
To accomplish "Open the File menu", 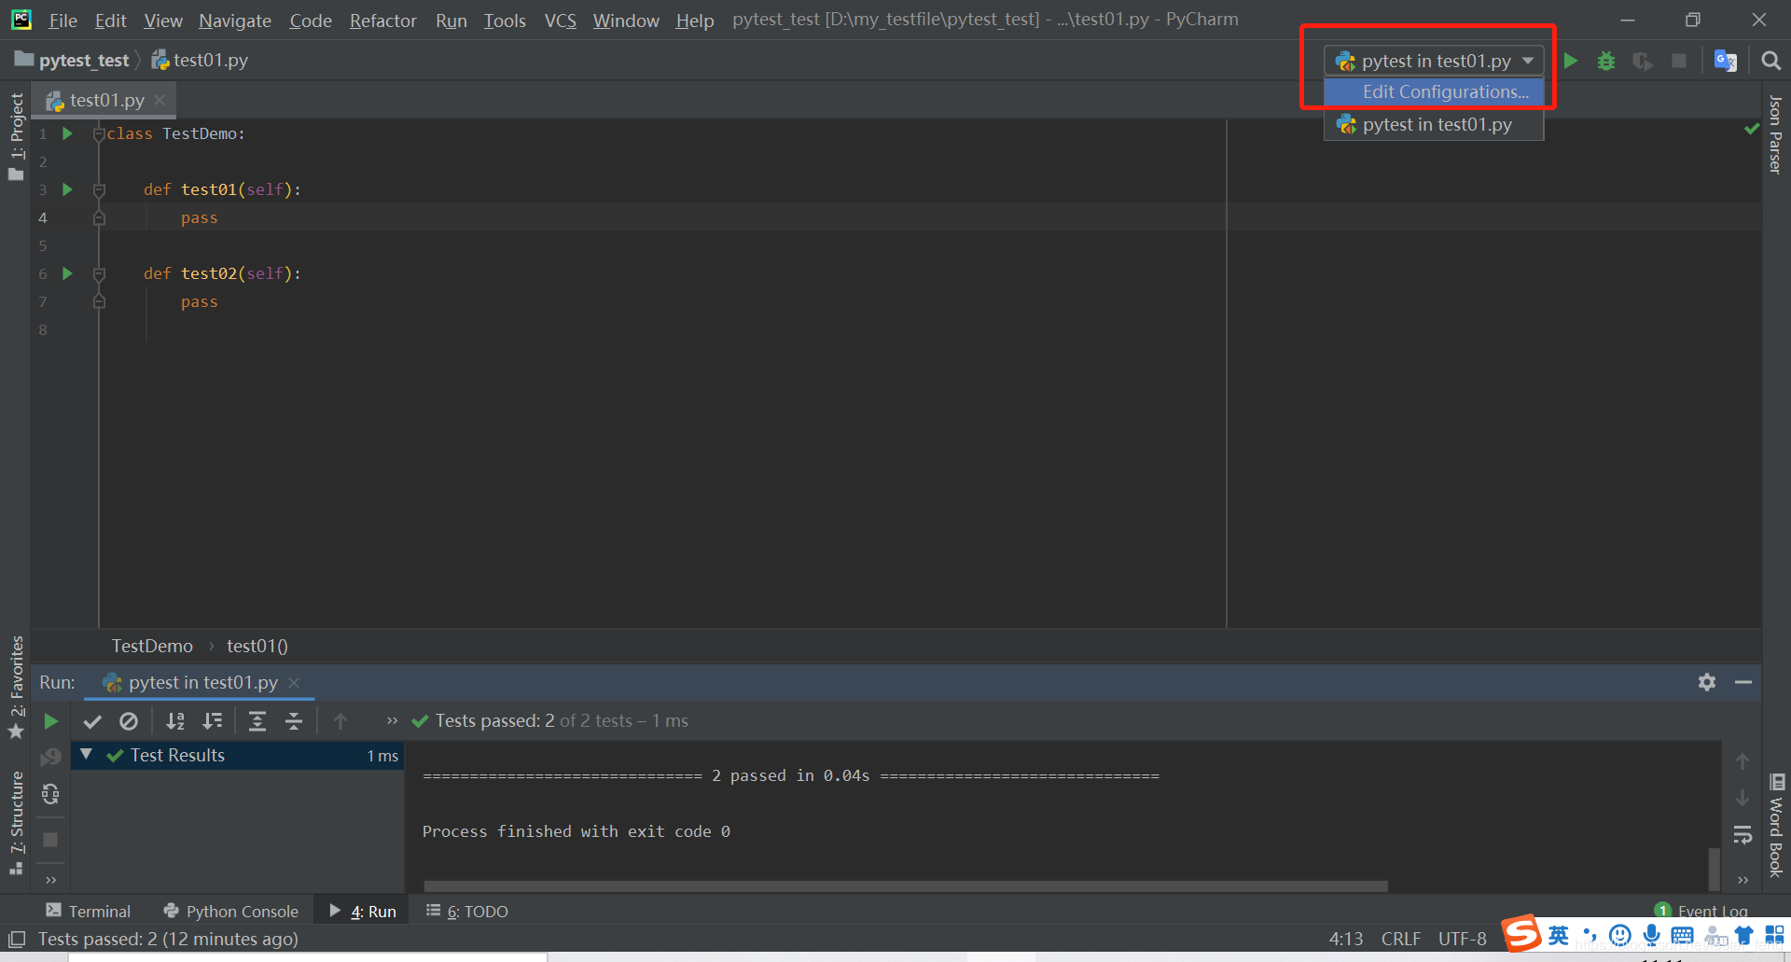I will pyautogui.click(x=62, y=20).
